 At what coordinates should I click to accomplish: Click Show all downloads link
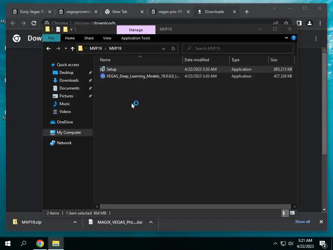[x=302, y=221]
